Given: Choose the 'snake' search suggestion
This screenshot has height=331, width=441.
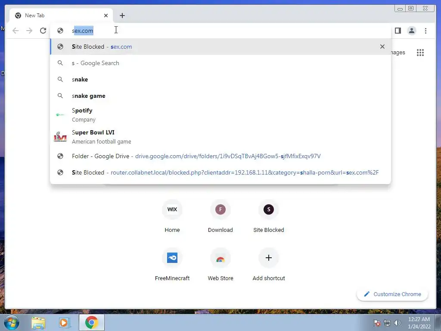Looking at the screenshot, I should pos(220,79).
